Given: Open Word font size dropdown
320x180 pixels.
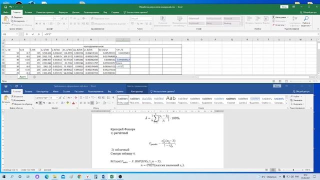Looking at the screenshot, I should [57, 98].
